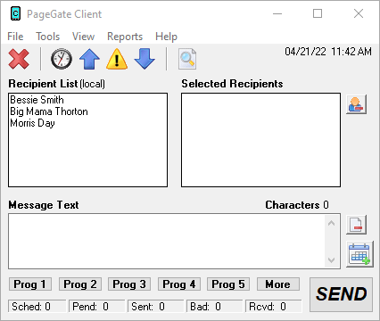This screenshot has height=321, width=380.
Task: Open the magnifying glass search document icon
Action: click(187, 59)
